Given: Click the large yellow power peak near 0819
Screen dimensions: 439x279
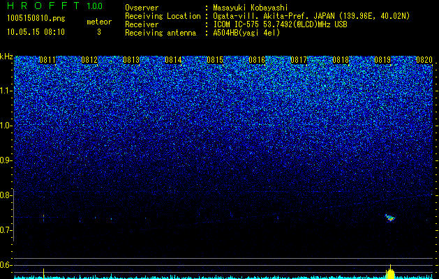Looking at the screenshot, I should (390, 273).
